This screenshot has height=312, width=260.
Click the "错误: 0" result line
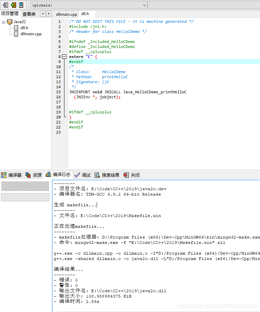66,280
